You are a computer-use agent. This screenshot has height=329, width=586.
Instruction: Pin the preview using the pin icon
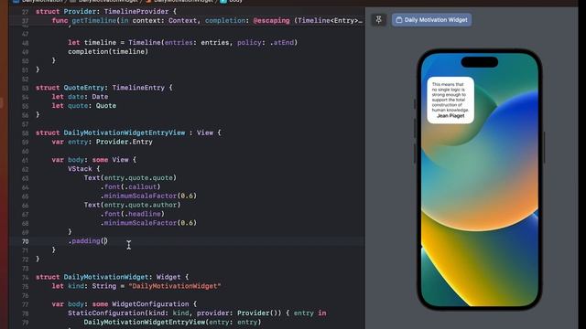(378, 20)
